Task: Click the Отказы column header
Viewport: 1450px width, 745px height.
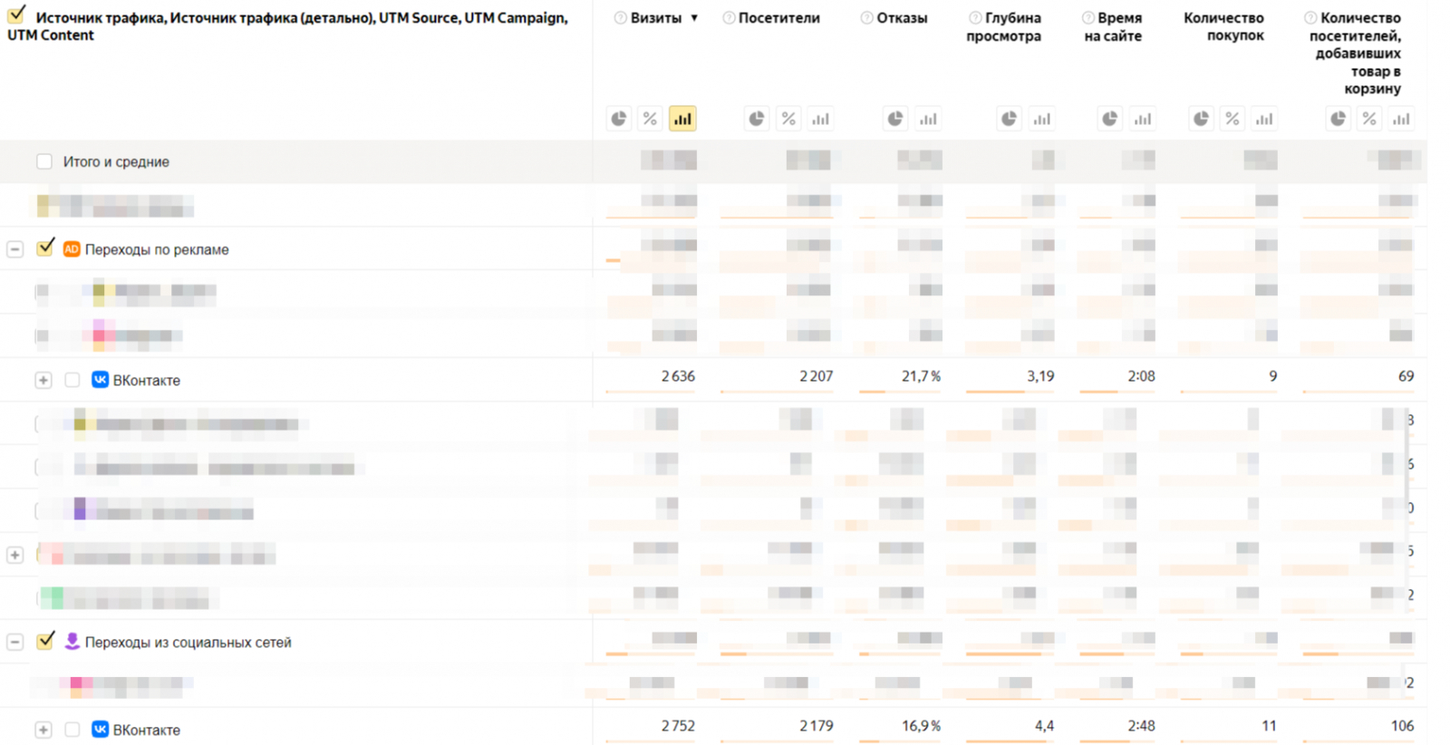Action: (x=902, y=18)
